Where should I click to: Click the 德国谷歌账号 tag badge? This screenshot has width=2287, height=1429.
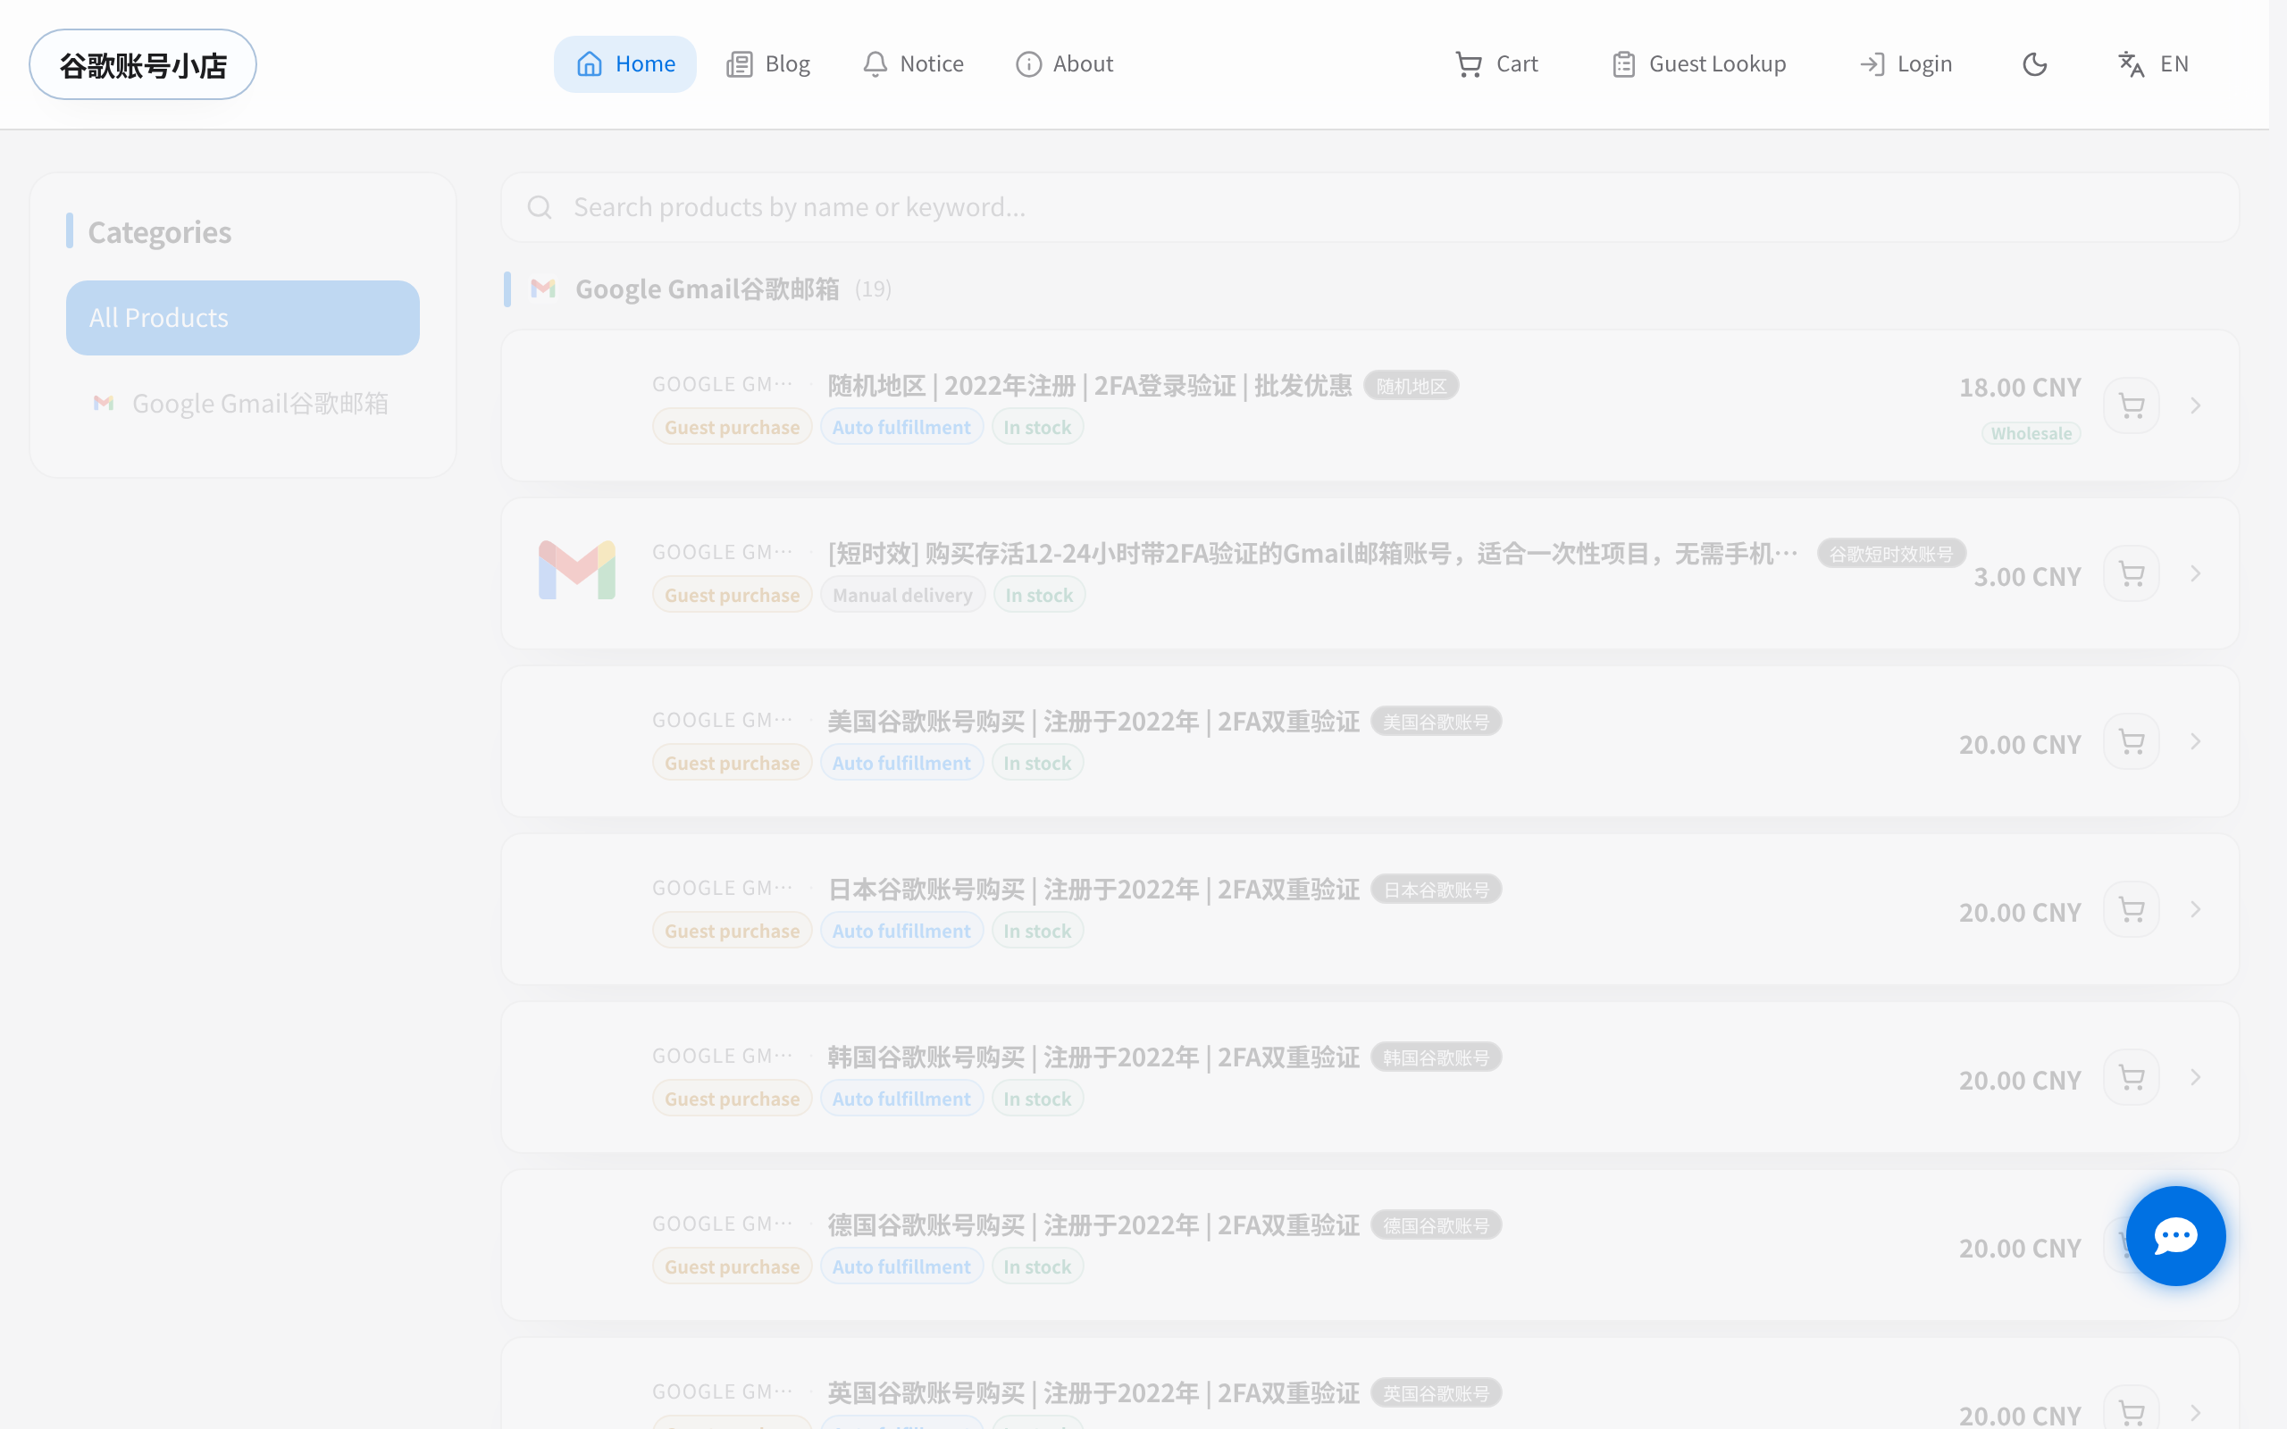[x=1436, y=1225]
